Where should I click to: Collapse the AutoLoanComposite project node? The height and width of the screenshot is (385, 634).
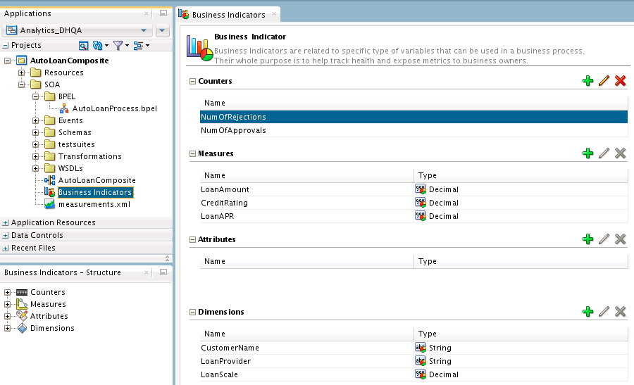7,61
